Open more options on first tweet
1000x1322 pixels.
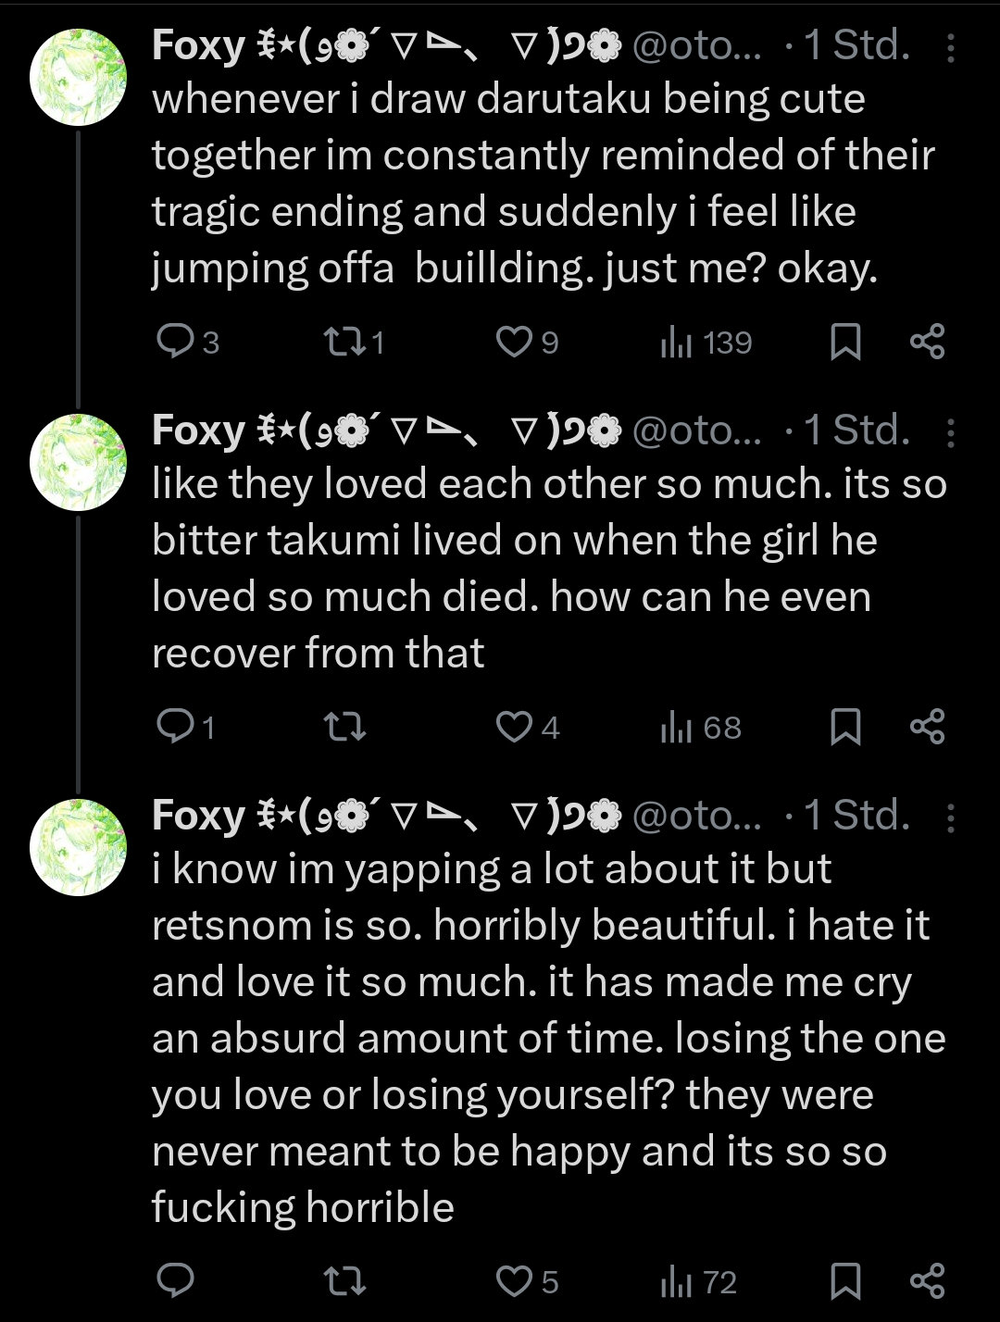(x=952, y=47)
